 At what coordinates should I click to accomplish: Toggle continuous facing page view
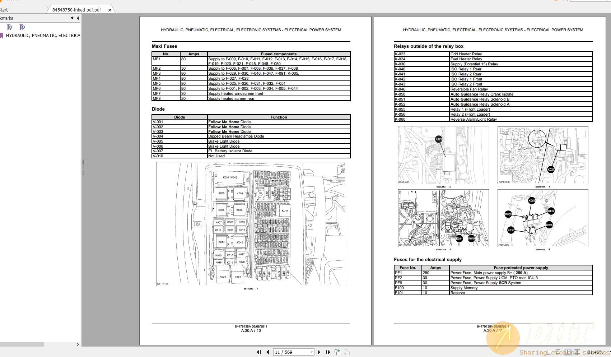pyautogui.click(x=577, y=352)
